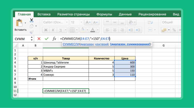Select column A header
194x108 pixels.
[x=23, y=45]
